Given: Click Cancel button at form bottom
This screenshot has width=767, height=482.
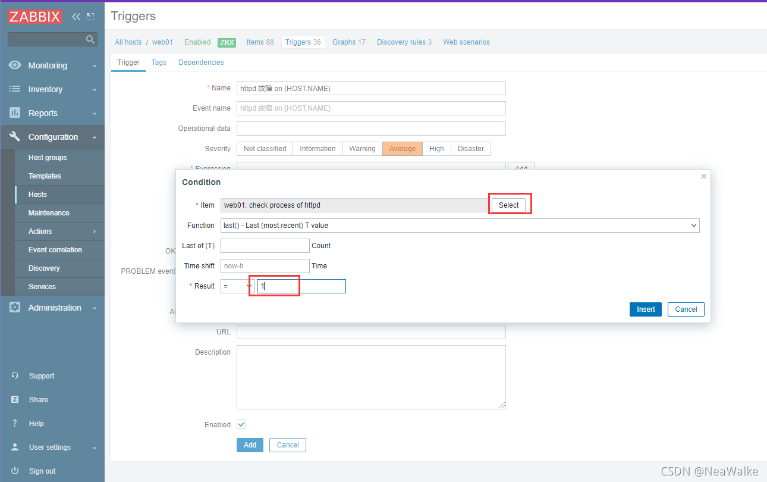Looking at the screenshot, I should [288, 445].
